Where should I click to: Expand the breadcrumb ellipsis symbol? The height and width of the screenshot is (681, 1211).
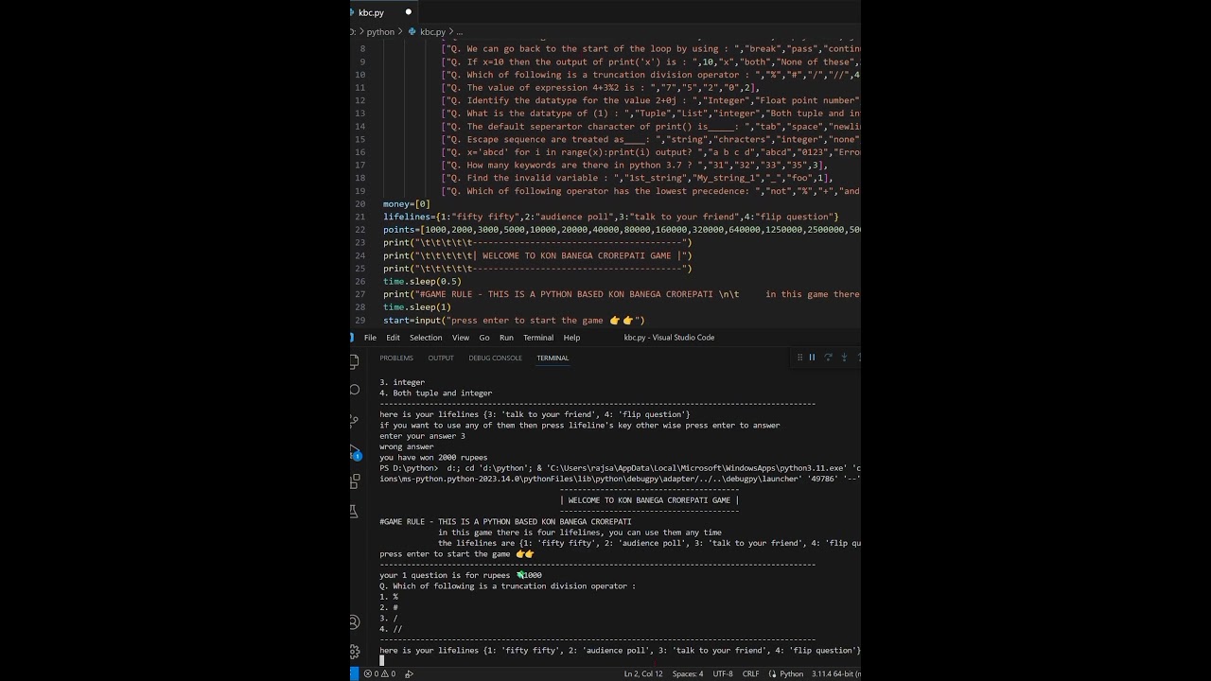(x=460, y=31)
